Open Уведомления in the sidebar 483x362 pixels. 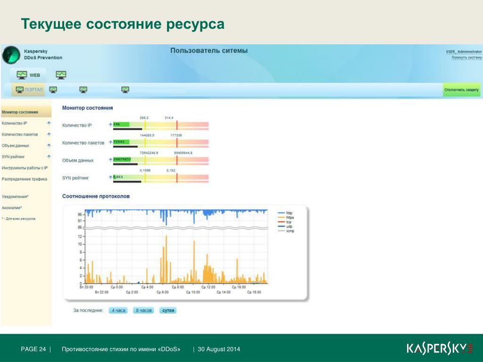point(15,197)
